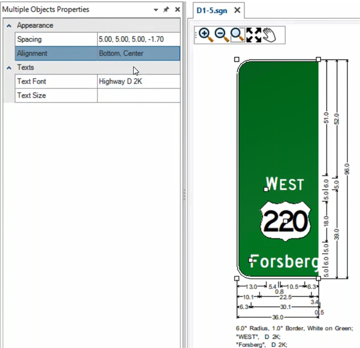Select the WEST text on the sign
Screen dimensions: 360x348
[285, 183]
